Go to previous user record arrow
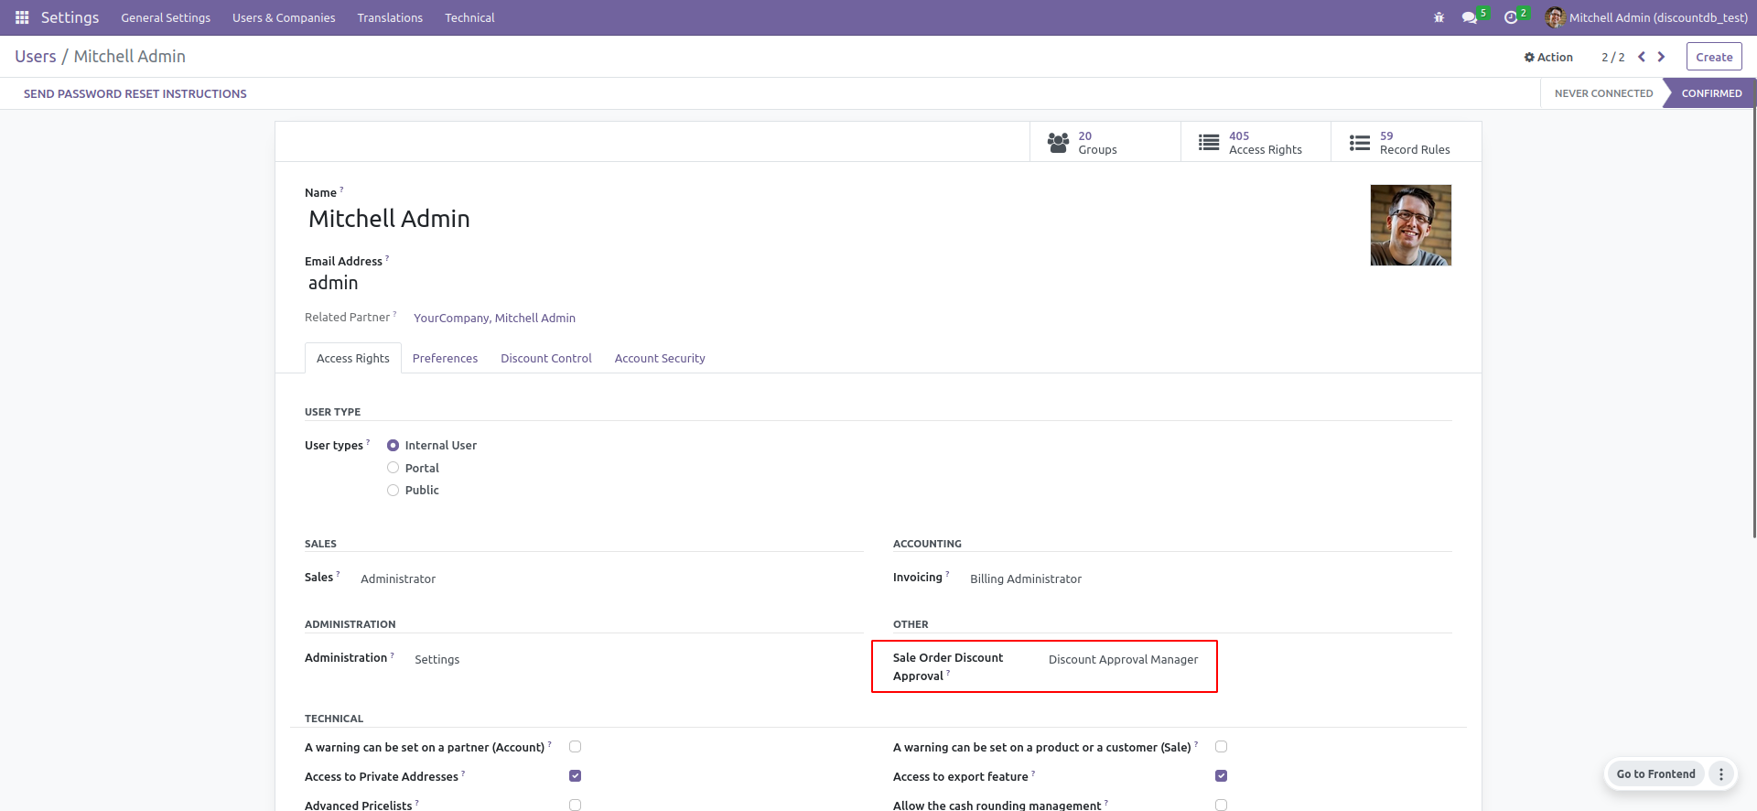Image resolution: width=1757 pixels, height=811 pixels. [x=1642, y=57]
